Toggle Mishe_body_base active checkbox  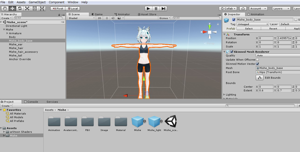pyautogui.click(x=234, y=20)
